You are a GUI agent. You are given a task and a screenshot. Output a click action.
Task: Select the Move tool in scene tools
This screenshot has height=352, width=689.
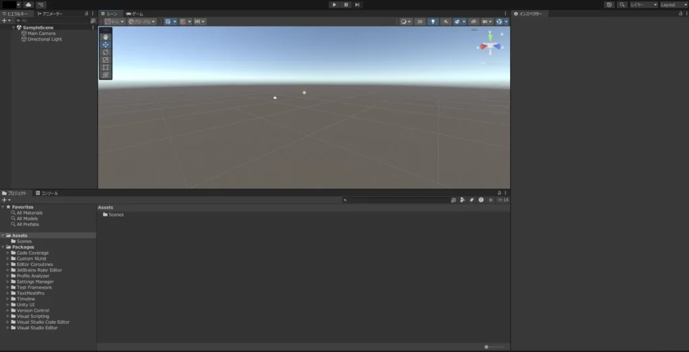106,44
